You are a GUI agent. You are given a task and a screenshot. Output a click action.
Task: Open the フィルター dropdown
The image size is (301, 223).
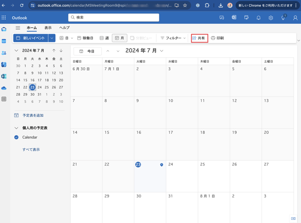click(173, 38)
